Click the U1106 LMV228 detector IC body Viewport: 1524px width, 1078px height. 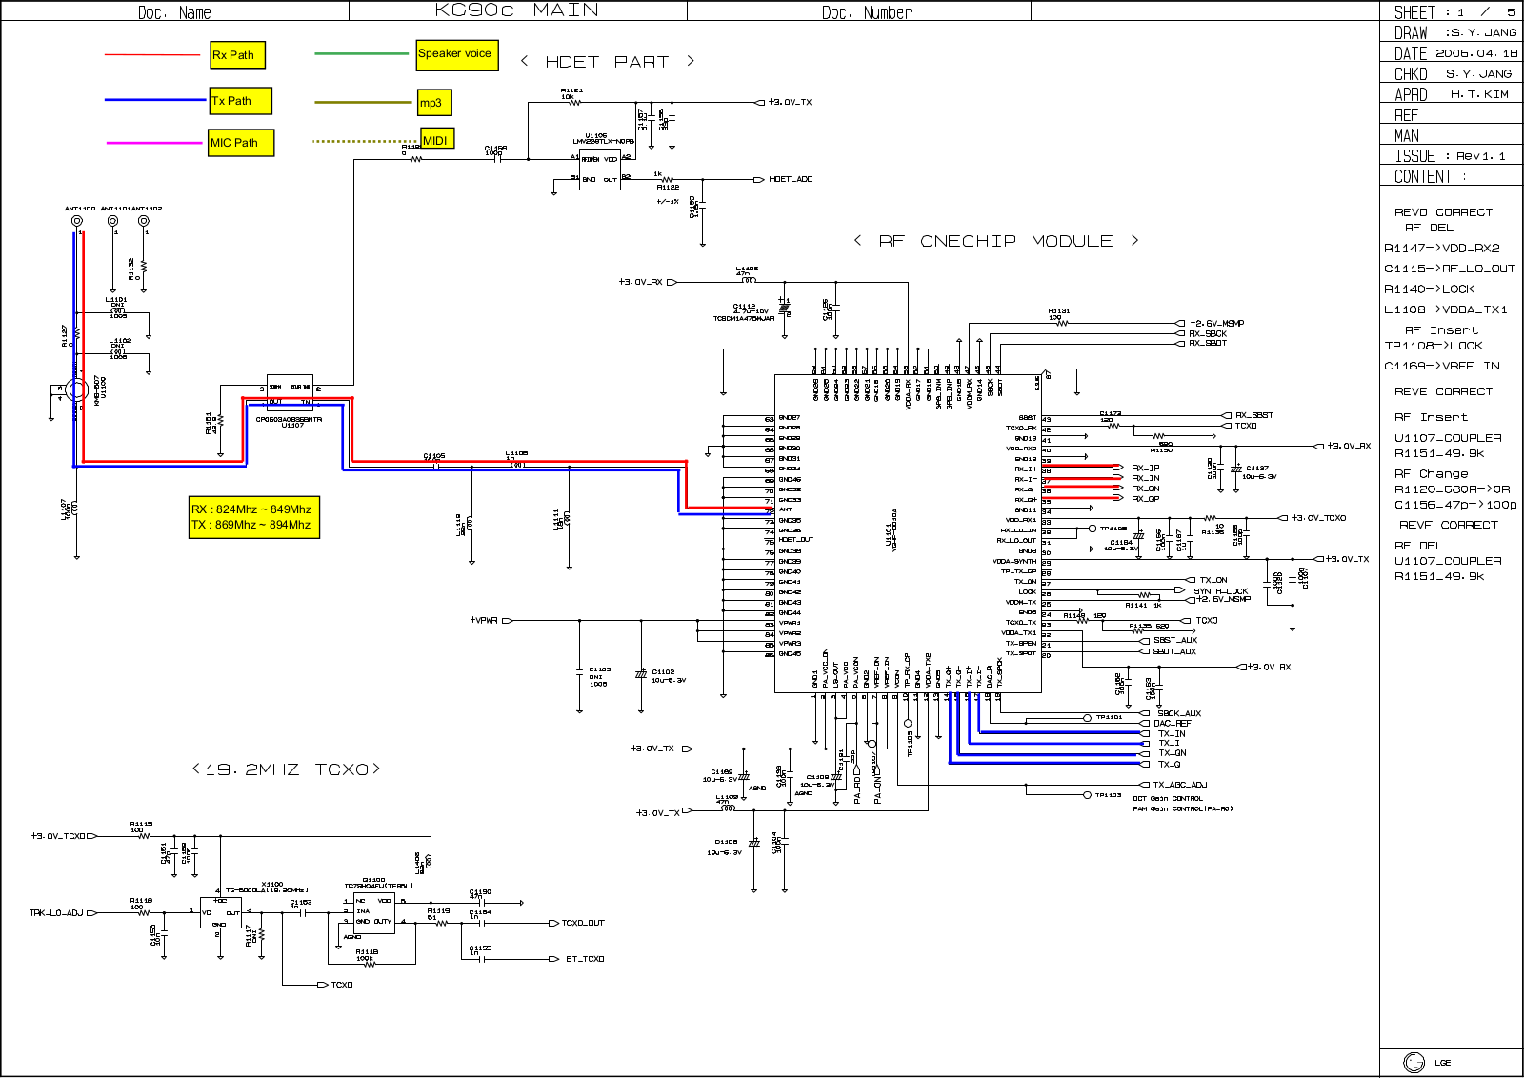(x=600, y=170)
